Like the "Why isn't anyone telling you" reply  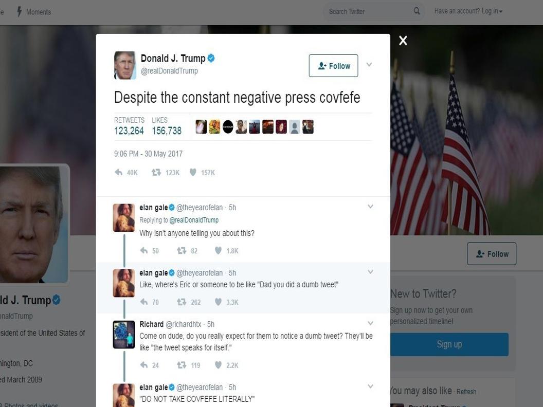(x=218, y=250)
